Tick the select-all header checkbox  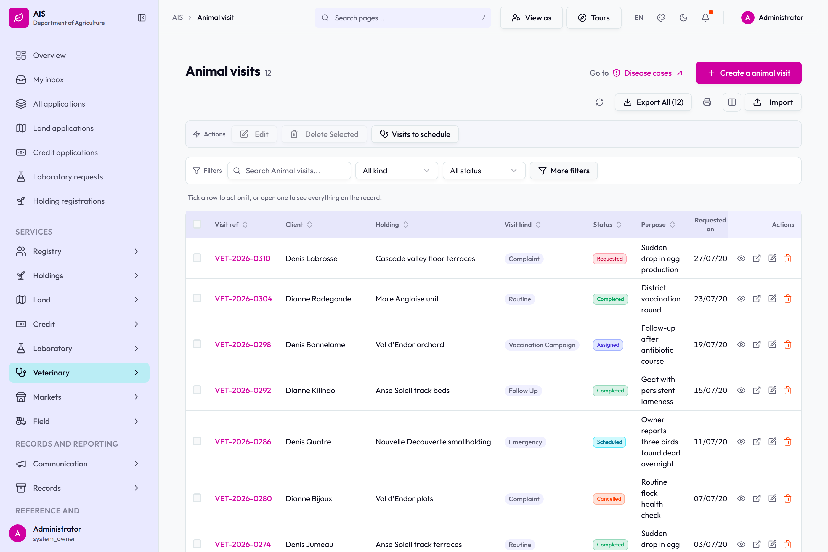197,224
